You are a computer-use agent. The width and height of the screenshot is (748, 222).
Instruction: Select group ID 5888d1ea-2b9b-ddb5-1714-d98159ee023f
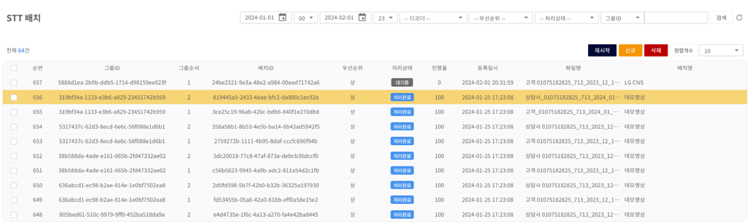tap(112, 83)
